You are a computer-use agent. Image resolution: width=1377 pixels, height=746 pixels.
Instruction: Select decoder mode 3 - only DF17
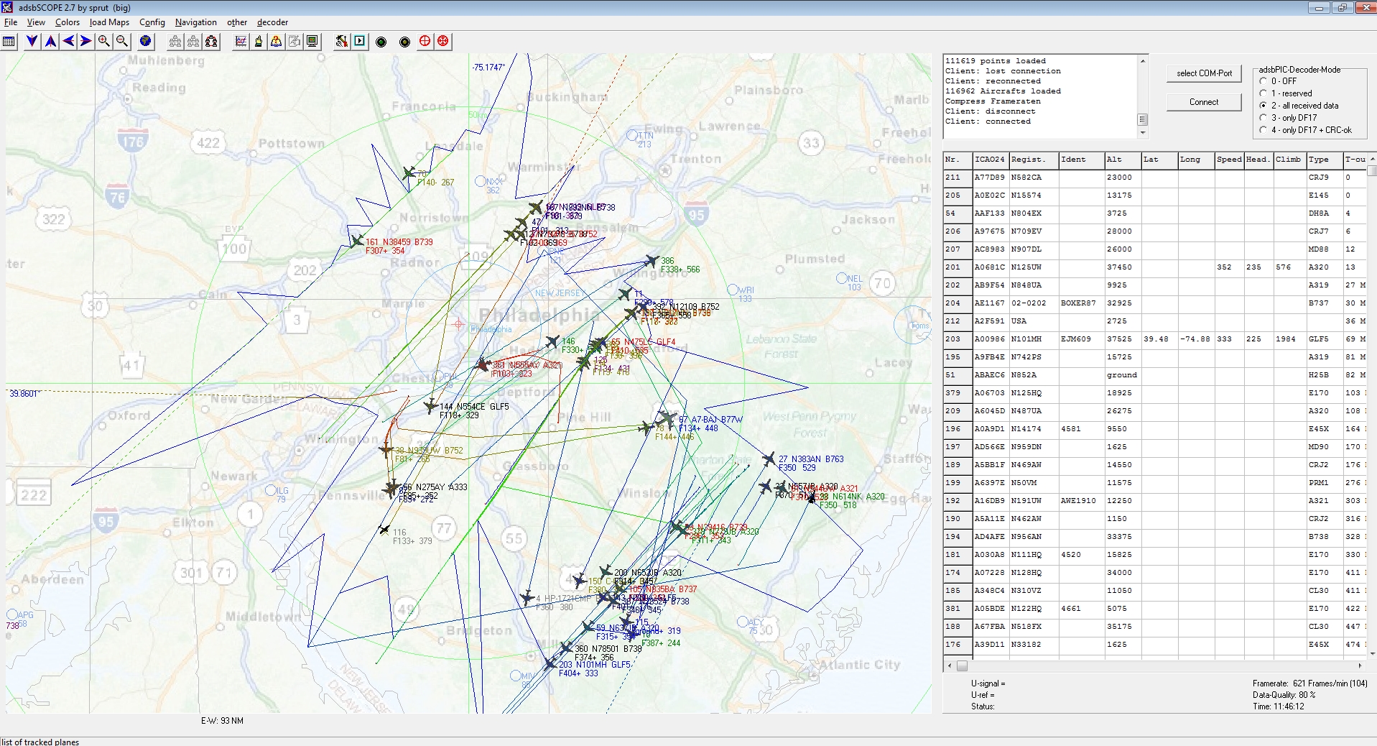pyautogui.click(x=1264, y=118)
